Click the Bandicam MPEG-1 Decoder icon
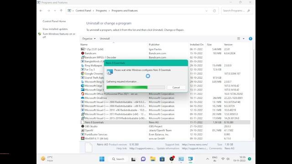Viewport: 292px width, 164px height. pos(83,57)
